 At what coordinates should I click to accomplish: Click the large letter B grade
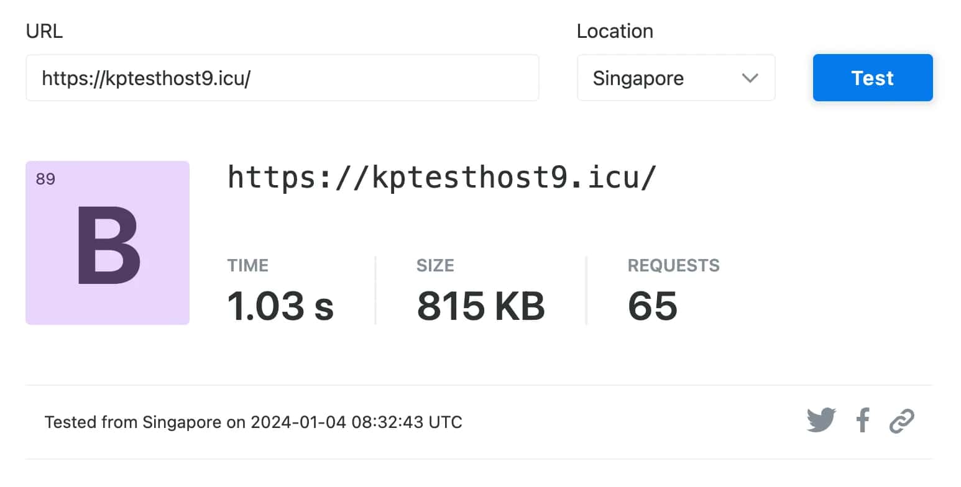point(108,246)
